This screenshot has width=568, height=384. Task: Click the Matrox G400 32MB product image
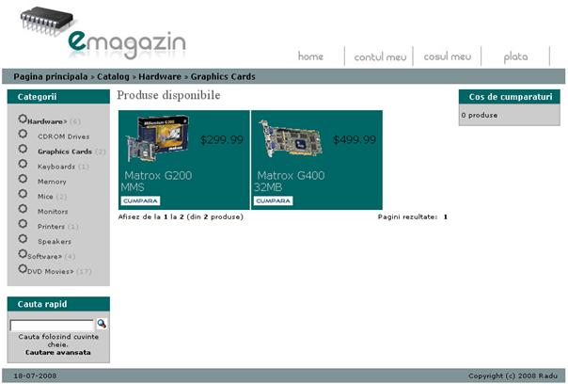tap(291, 138)
